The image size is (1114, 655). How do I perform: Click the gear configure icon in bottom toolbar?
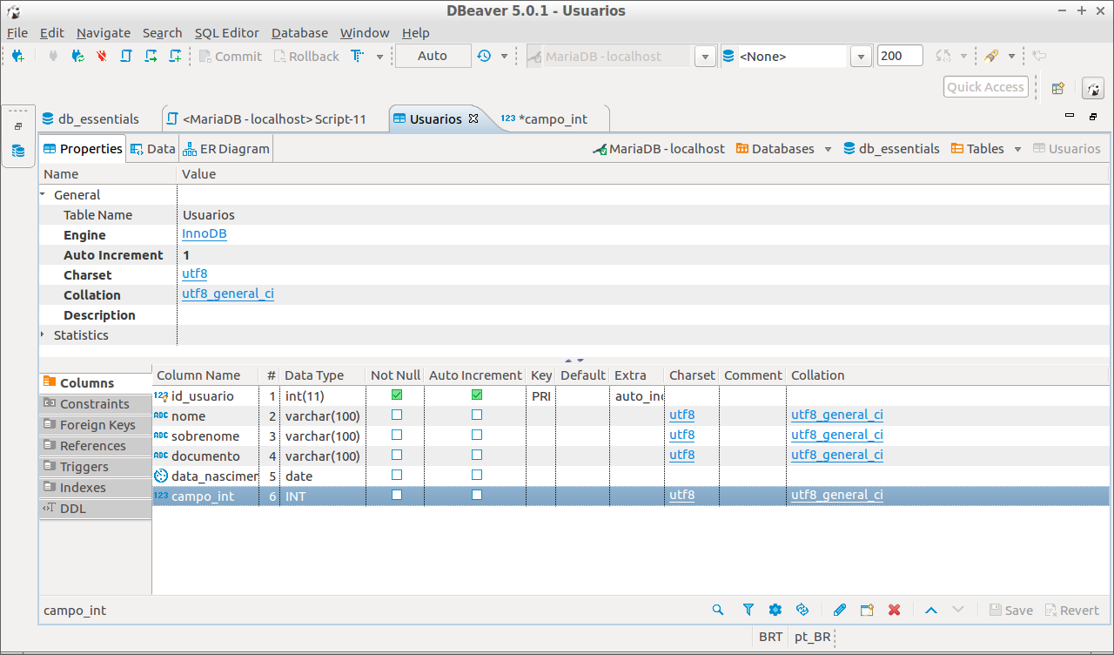[775, 610]
